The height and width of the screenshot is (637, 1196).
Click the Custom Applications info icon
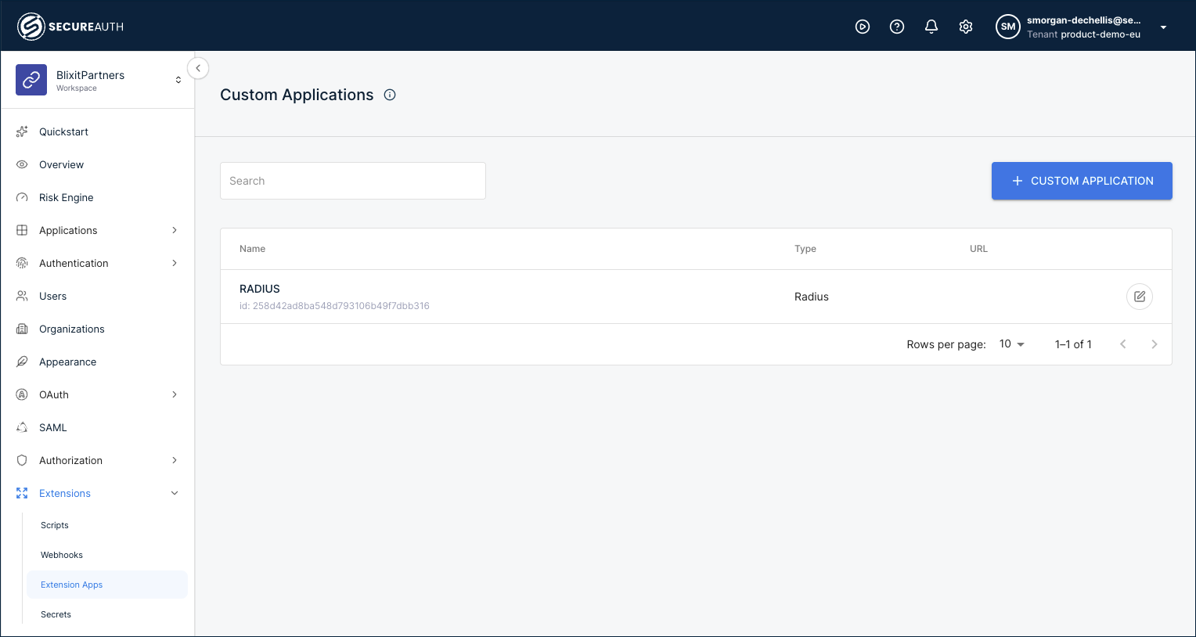390,95
